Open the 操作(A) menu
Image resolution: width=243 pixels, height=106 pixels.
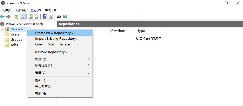click(21, 10)
